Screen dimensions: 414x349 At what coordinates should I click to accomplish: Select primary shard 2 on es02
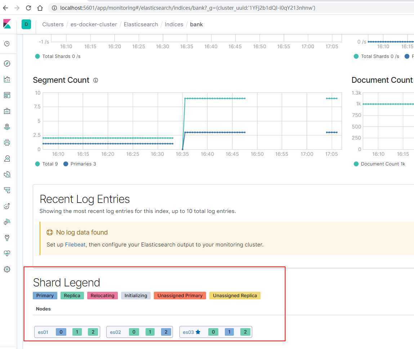click(166, 332)
